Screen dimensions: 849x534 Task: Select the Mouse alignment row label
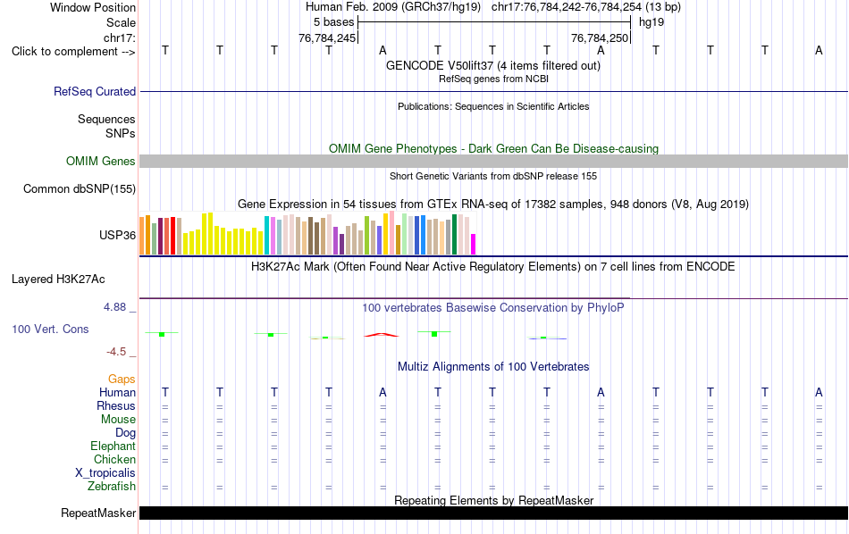coord(118,420)
